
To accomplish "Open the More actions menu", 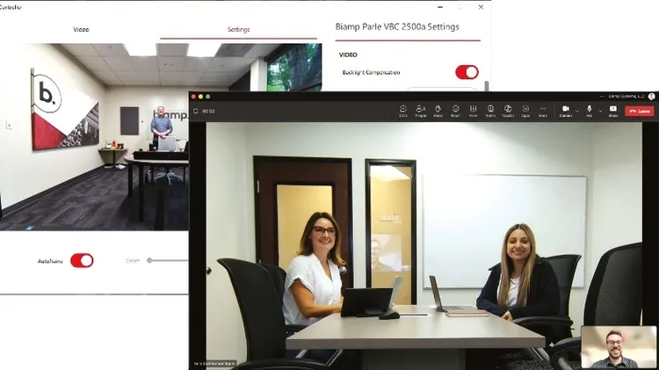I will coord(543,111).
